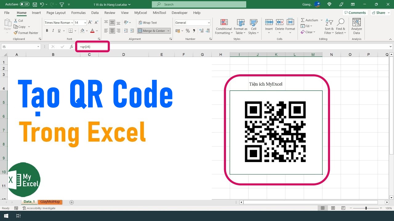Open the Fill Color bucket icon
394x221 pixels.
point(82,31)
